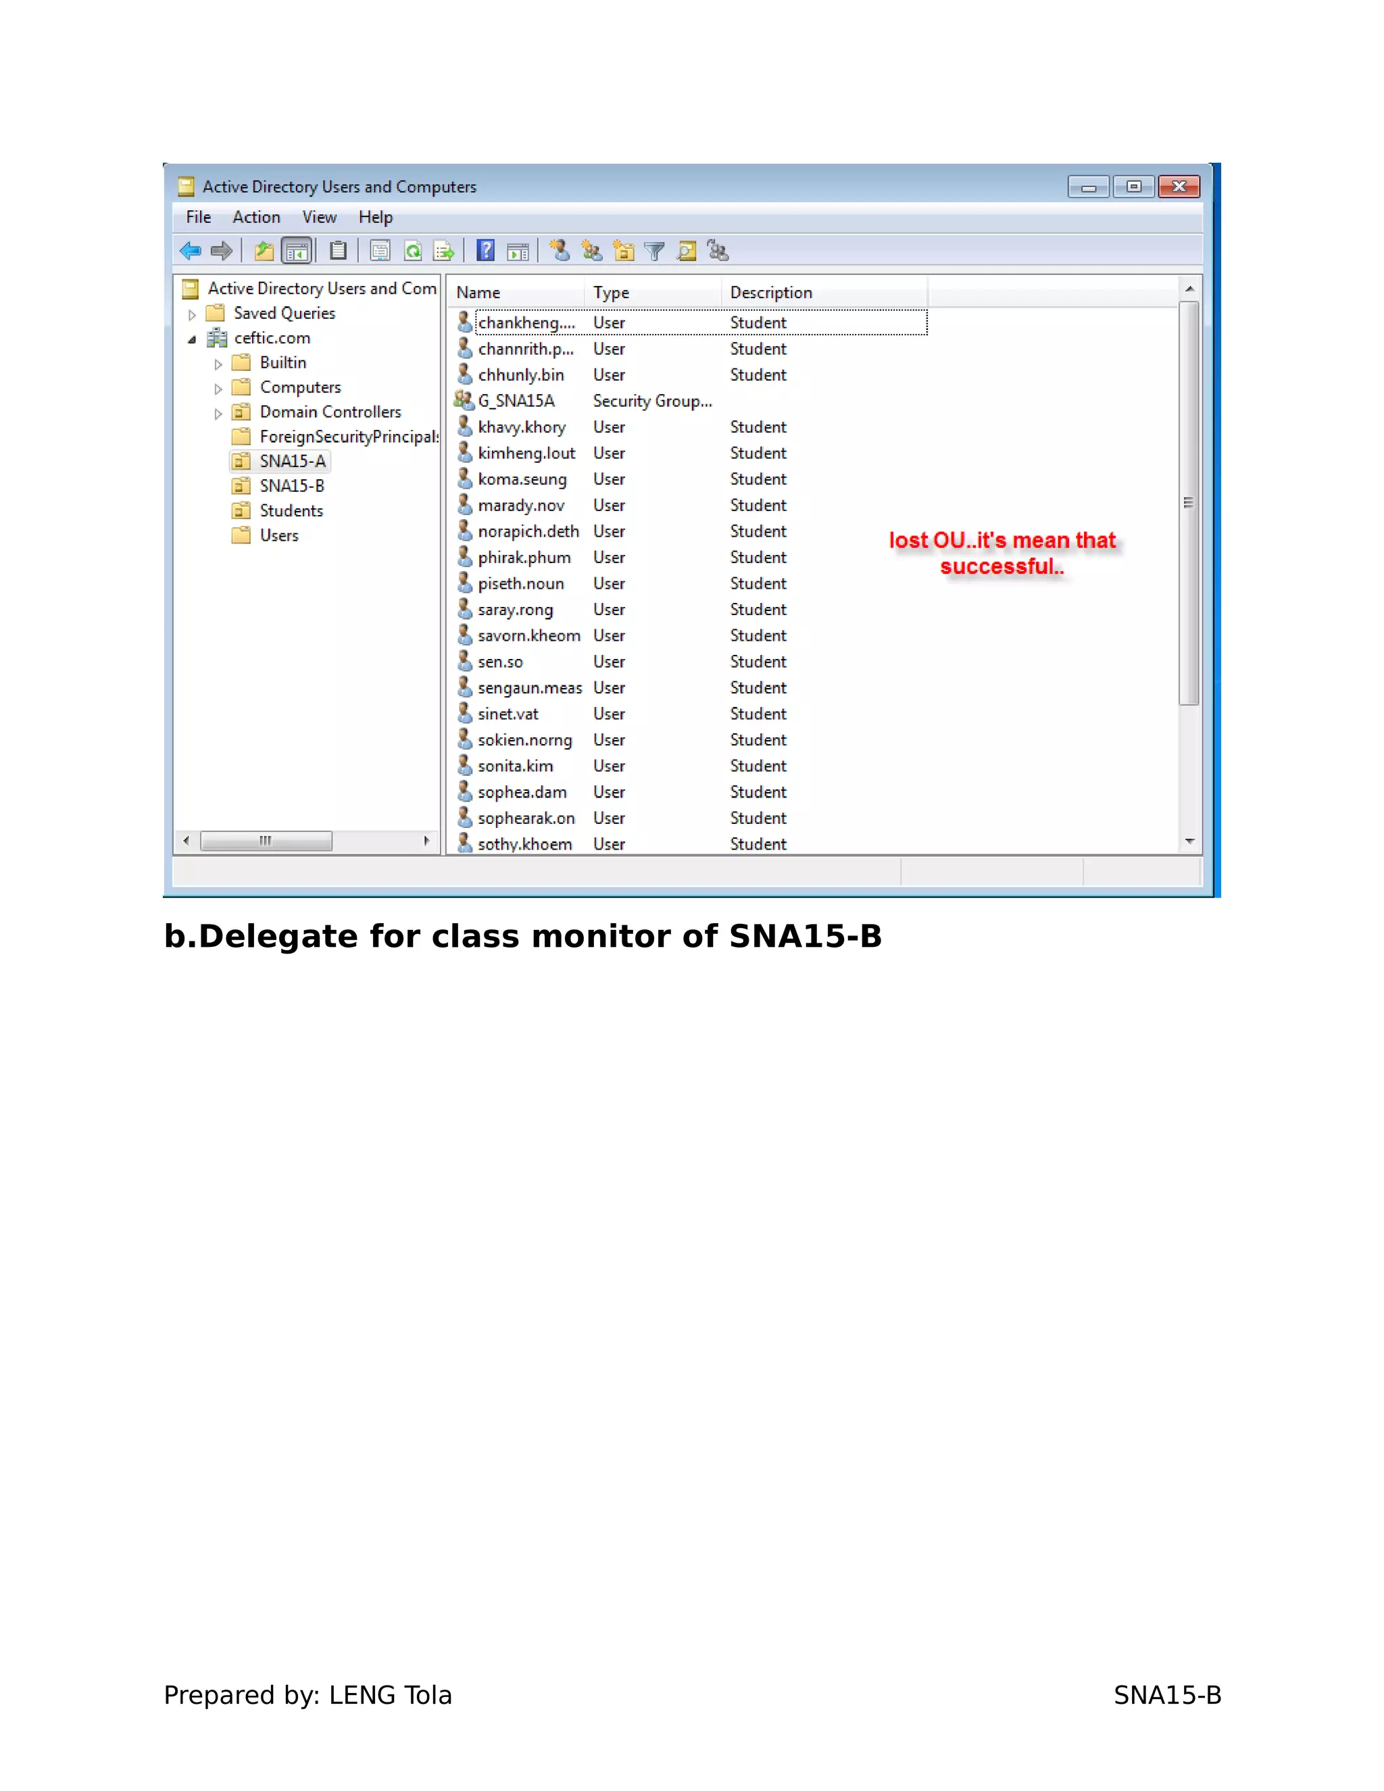Screen dimensions: 1384x1791
Task: Click scroll up arrow of user list
Action: pos(1189,289)
